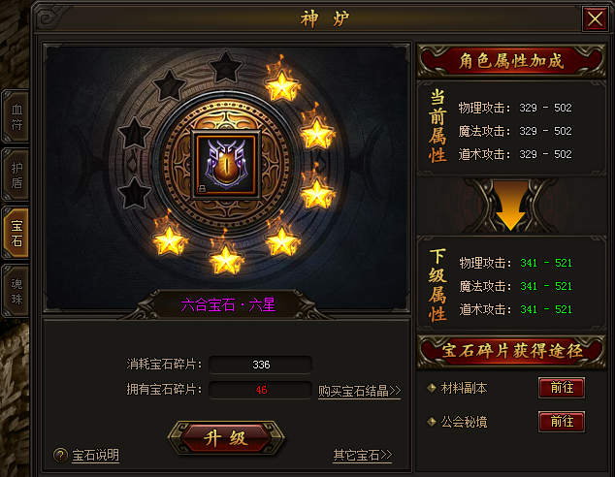This screenshot has width=615, height=477.
Task: Click the 消耗宝石碎片 value field
Action: click(x=261, y=365)
